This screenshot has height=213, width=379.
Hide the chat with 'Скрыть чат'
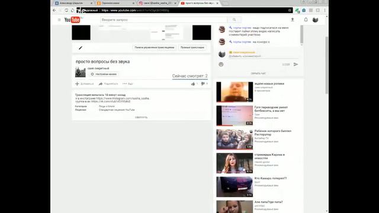point(258,73)
